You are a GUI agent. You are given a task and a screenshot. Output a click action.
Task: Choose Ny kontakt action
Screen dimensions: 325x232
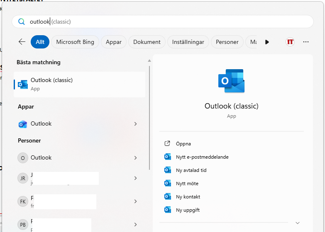click(x=188, y=197)
